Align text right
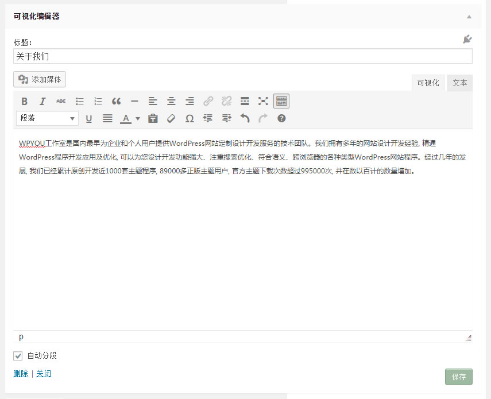 pyautogui.click(x=190, y=101)
